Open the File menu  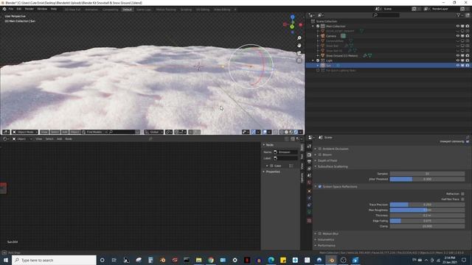coord(11,9)
